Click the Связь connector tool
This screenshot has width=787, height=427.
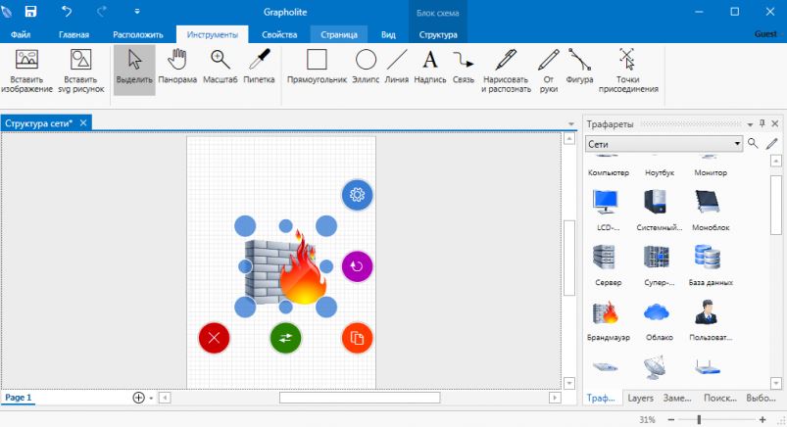464,67
